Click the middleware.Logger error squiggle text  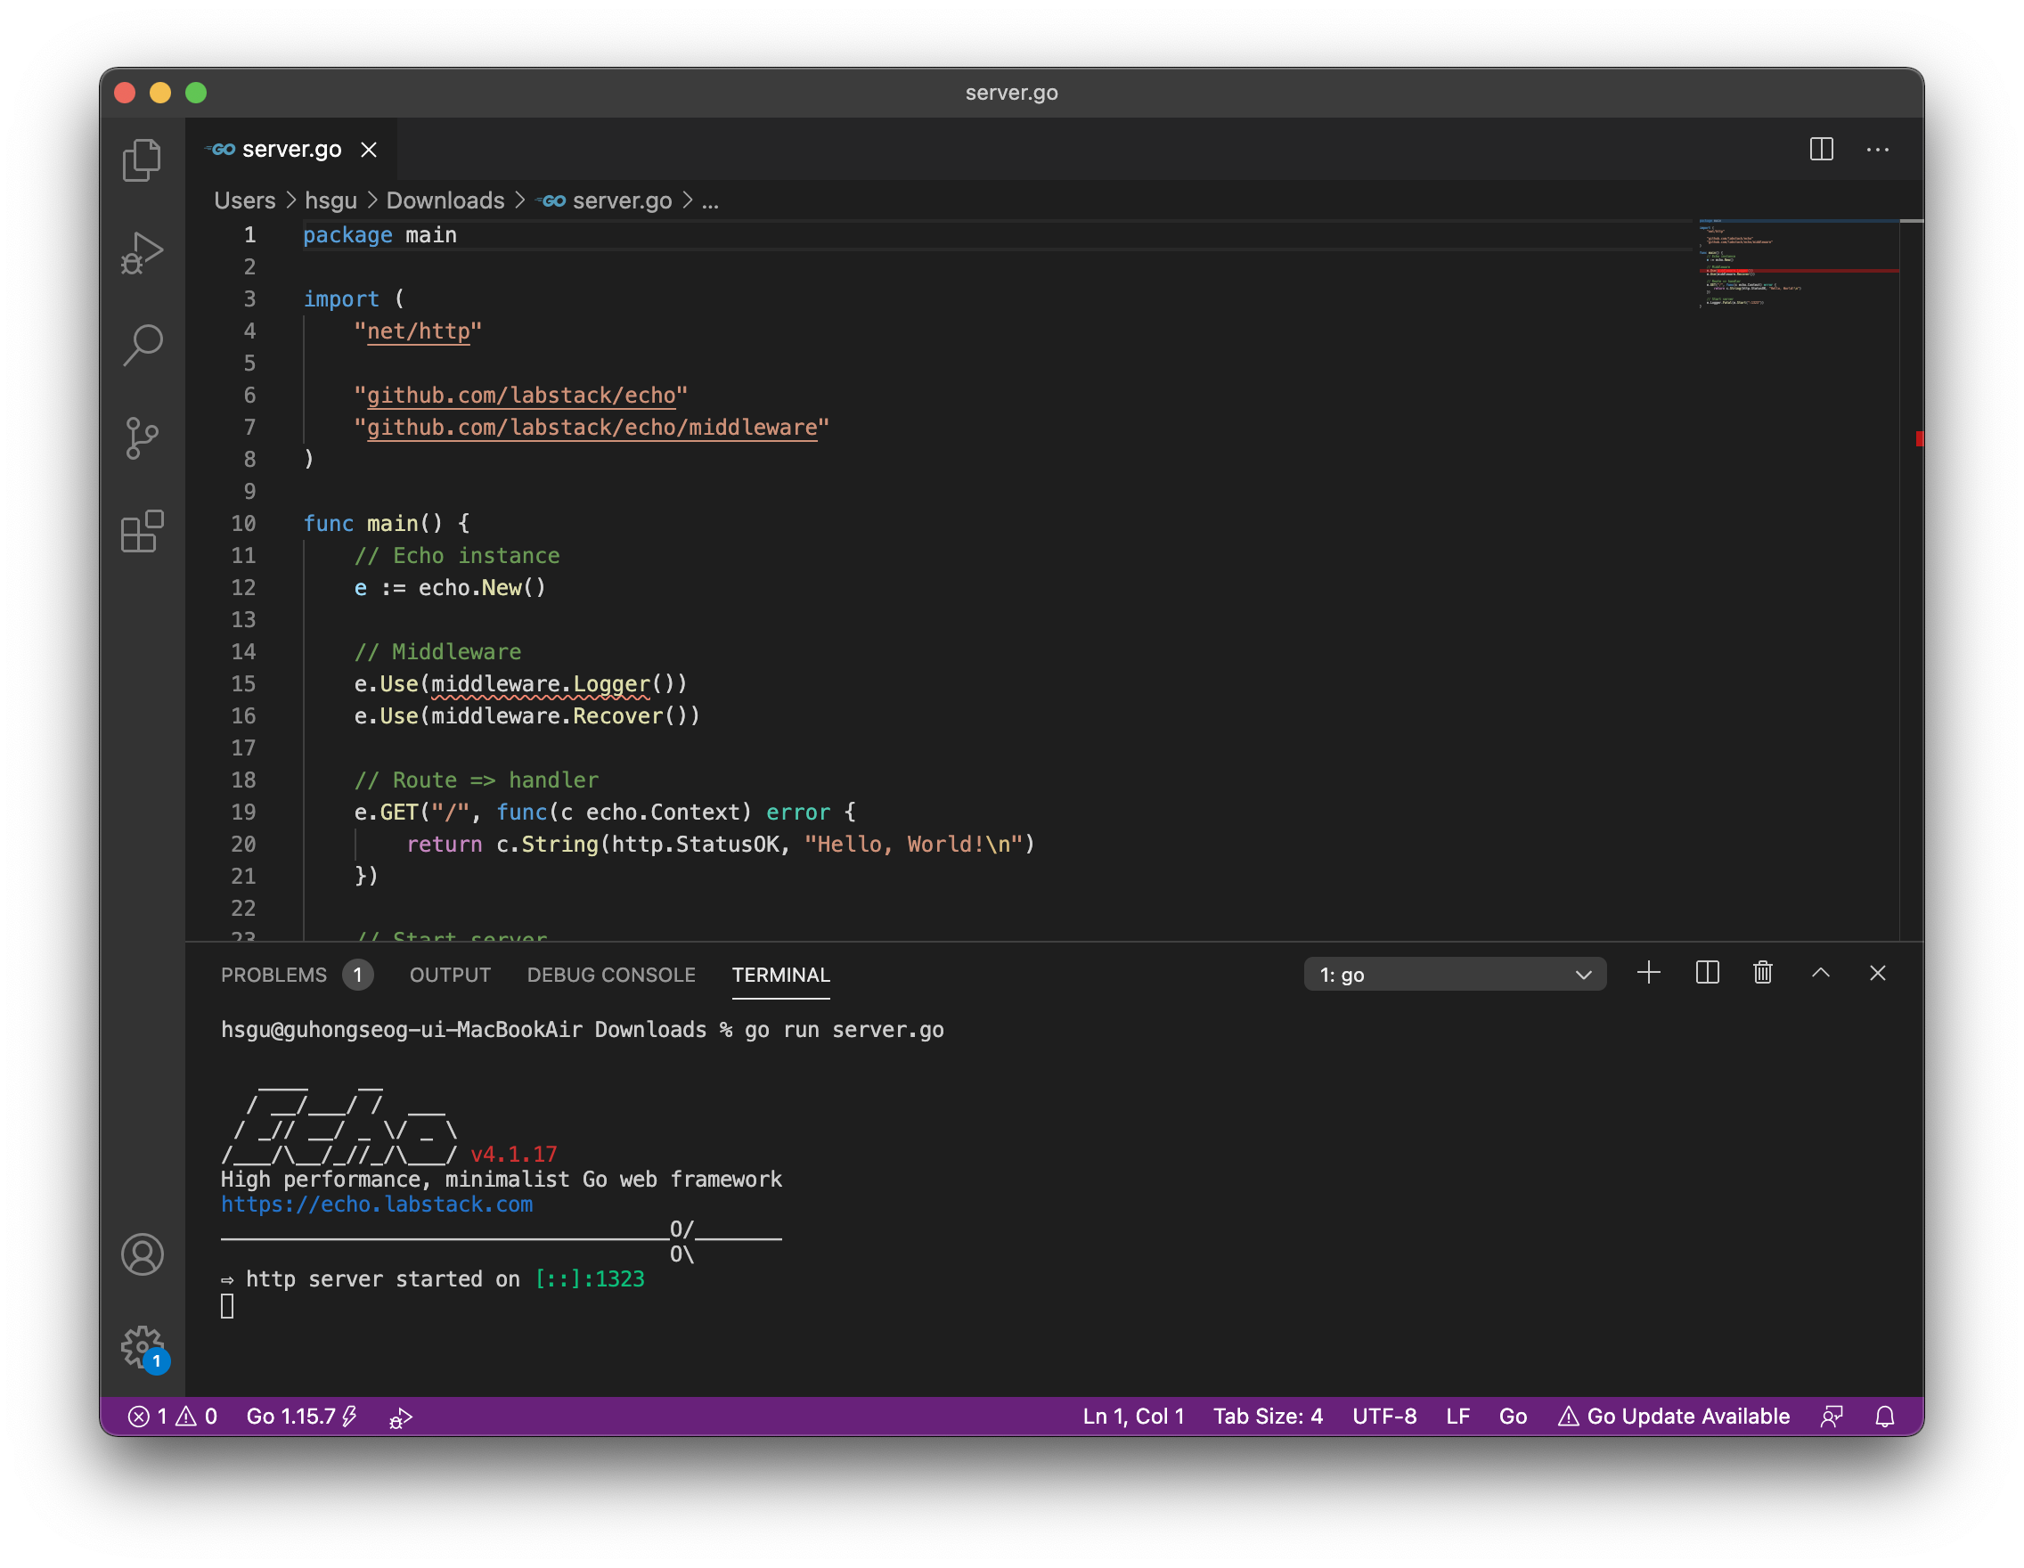pos(542,684)
